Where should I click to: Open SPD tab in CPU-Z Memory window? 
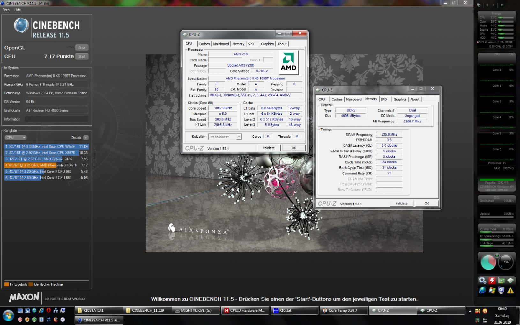pos(384,100)
